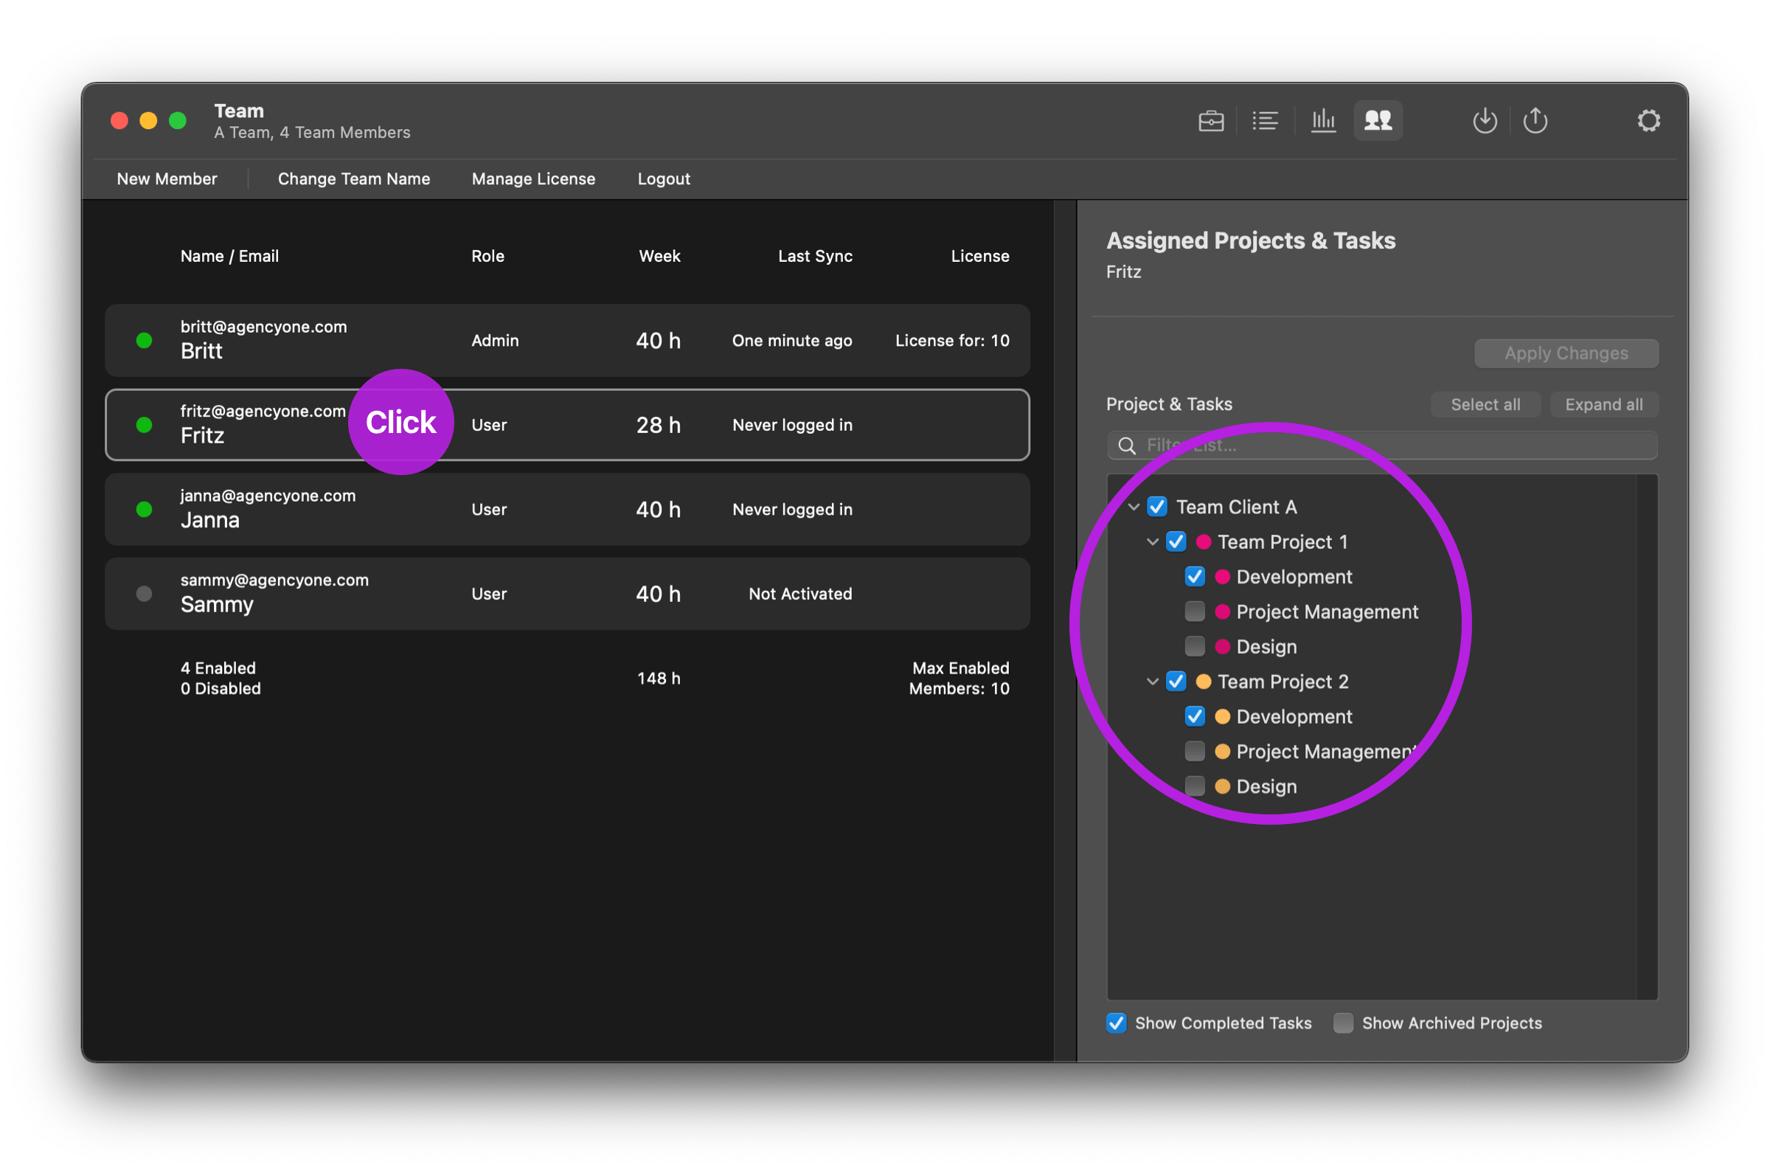Viewport: 1770px width, 1170px height.
Task: Click the License column header
Action: 980,256
